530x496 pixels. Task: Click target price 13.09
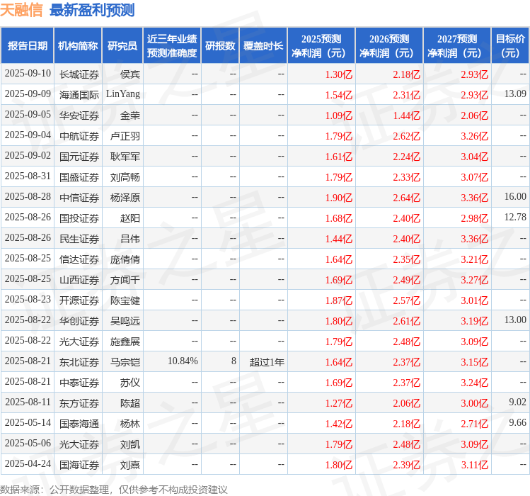[515, 94]
